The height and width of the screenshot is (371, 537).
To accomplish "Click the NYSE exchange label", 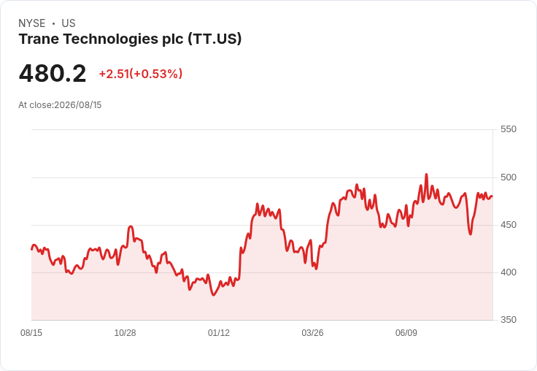I will pyautogui.click(x=32, y=23).
